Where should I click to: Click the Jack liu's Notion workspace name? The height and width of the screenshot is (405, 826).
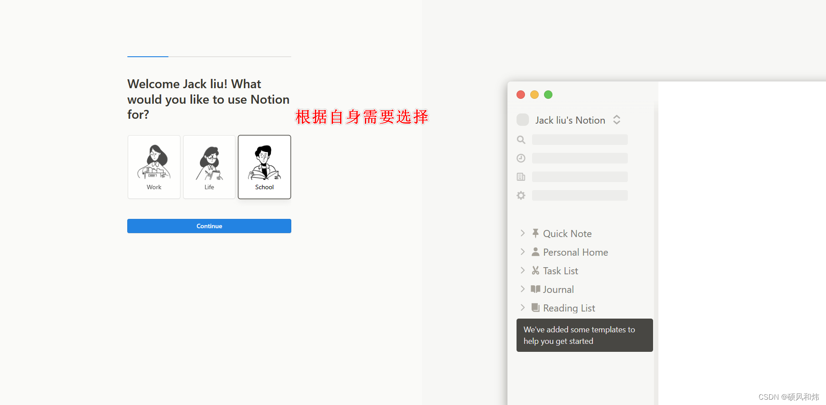coord(570,120)
